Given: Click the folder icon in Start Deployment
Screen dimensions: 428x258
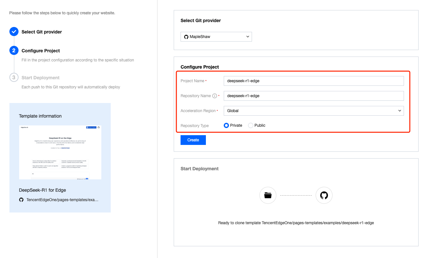Looking at the screenshot, I should pyautogui.click(x=268, y=195).
